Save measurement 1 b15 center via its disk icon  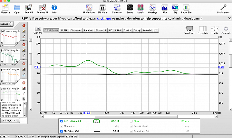coord(24,31)
